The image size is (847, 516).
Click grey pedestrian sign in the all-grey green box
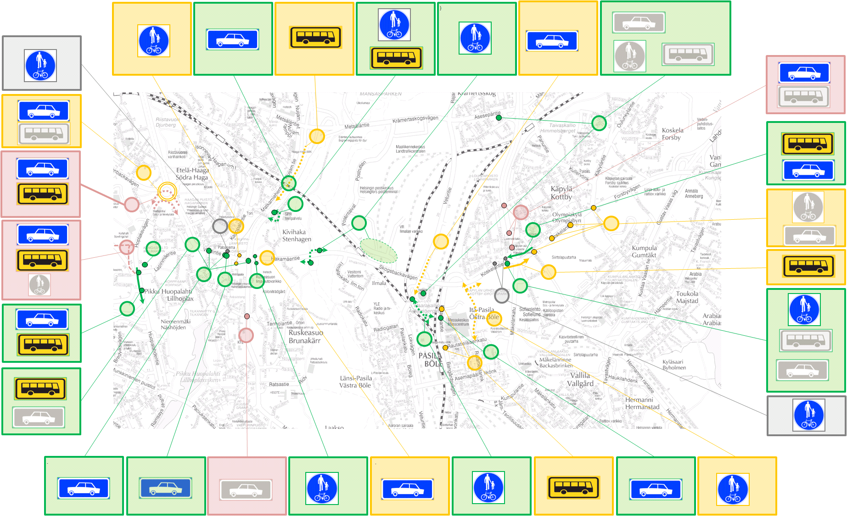coord(630,56)
